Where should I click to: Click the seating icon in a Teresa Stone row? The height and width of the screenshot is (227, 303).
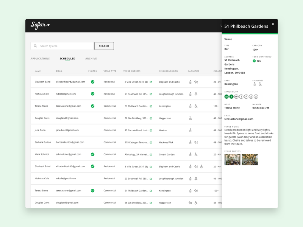point(196,191)
